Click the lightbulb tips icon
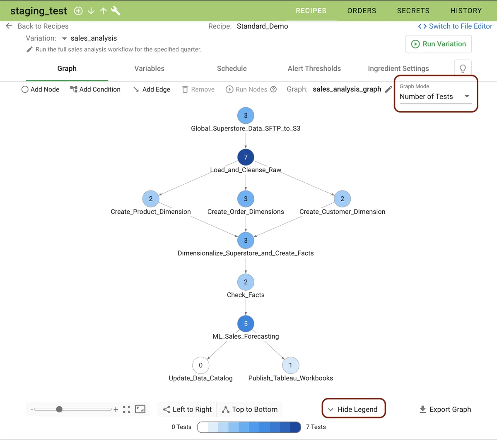497x441 pixels. pyautogui.click(x=463, y=67)
